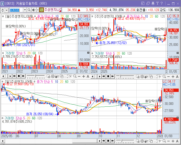Add indicator on the weekly chart toolbar
The width and height of the screenshot is (181, 145).
pyautogui.click(x=146, y=76)
